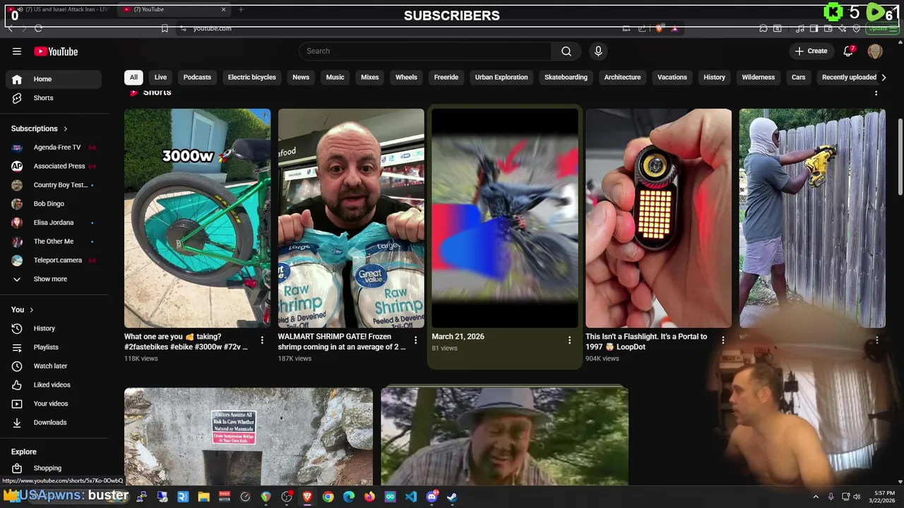This screenshot has height=508, width=904.
Task: Select the Live filter chip
Action: [161, 78]
